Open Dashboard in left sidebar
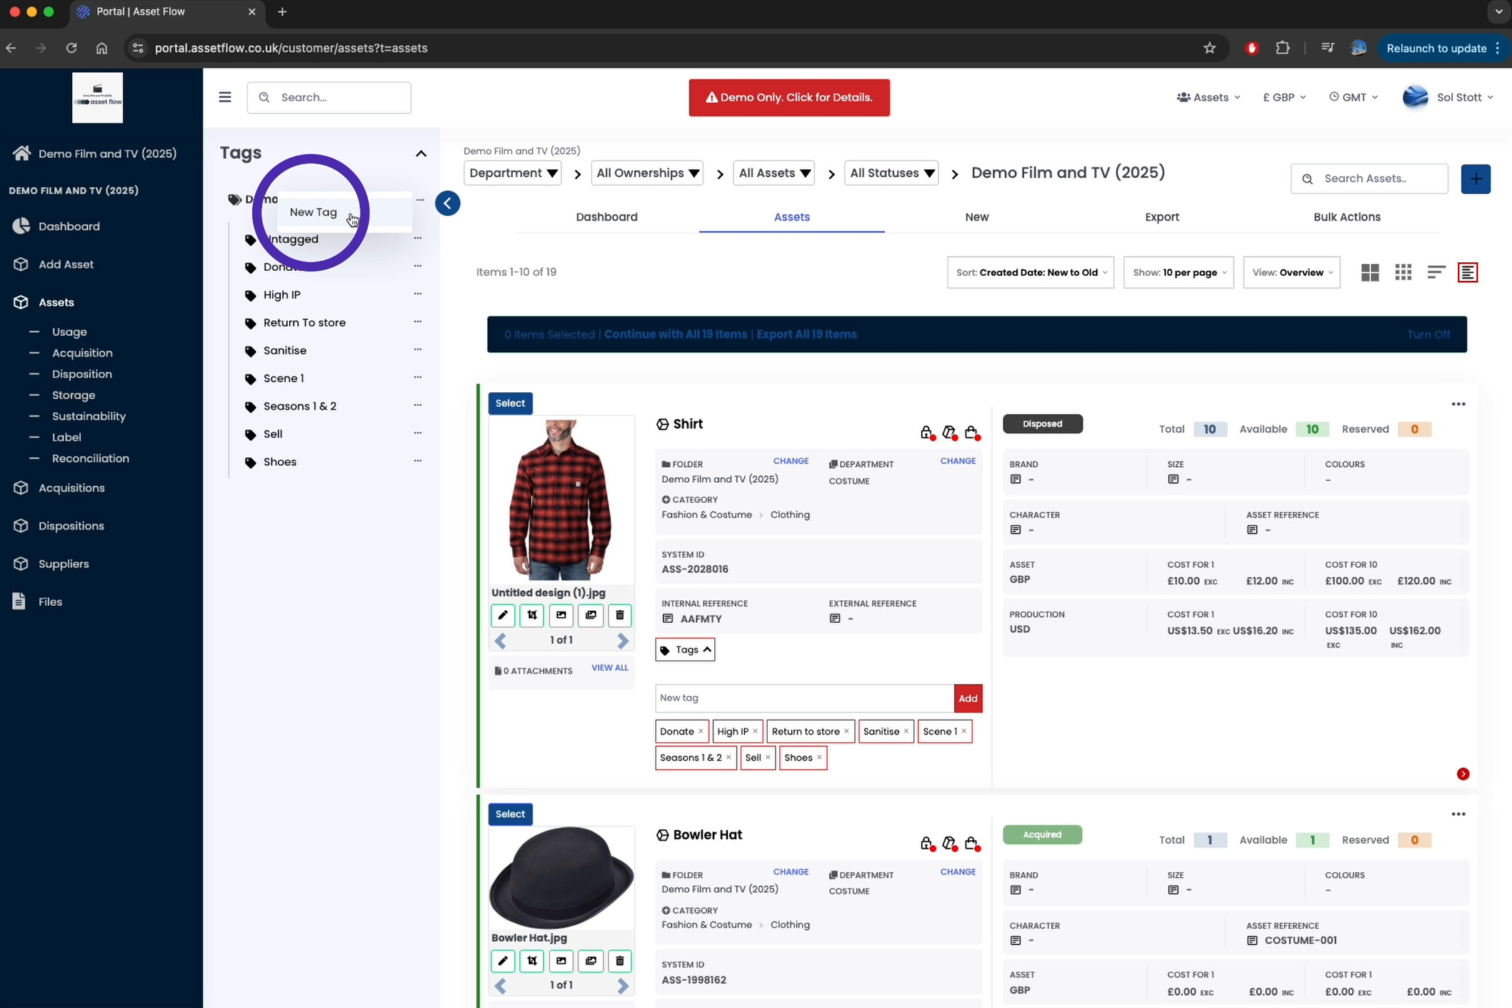Image resolution: width=1512 pixels, height=1008 pixels. coord(69,226)
